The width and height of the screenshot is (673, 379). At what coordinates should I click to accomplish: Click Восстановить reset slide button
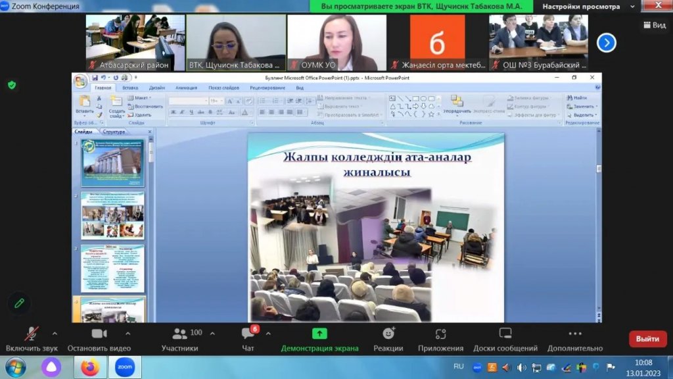coord(145,106)
